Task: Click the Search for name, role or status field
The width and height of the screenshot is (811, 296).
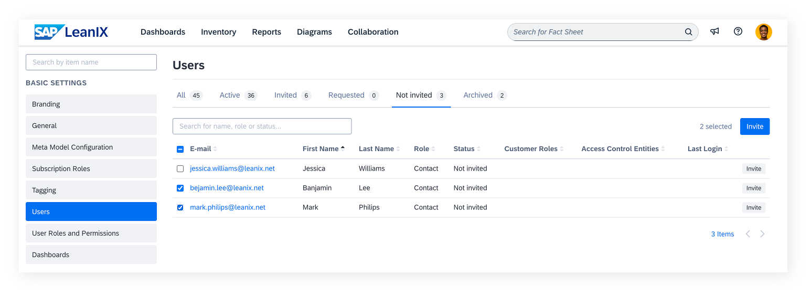Action: tap(262, 126)
